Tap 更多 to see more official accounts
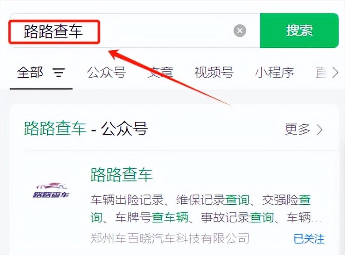This screenshot has height=255, width=345. click(x=298, y=129)
